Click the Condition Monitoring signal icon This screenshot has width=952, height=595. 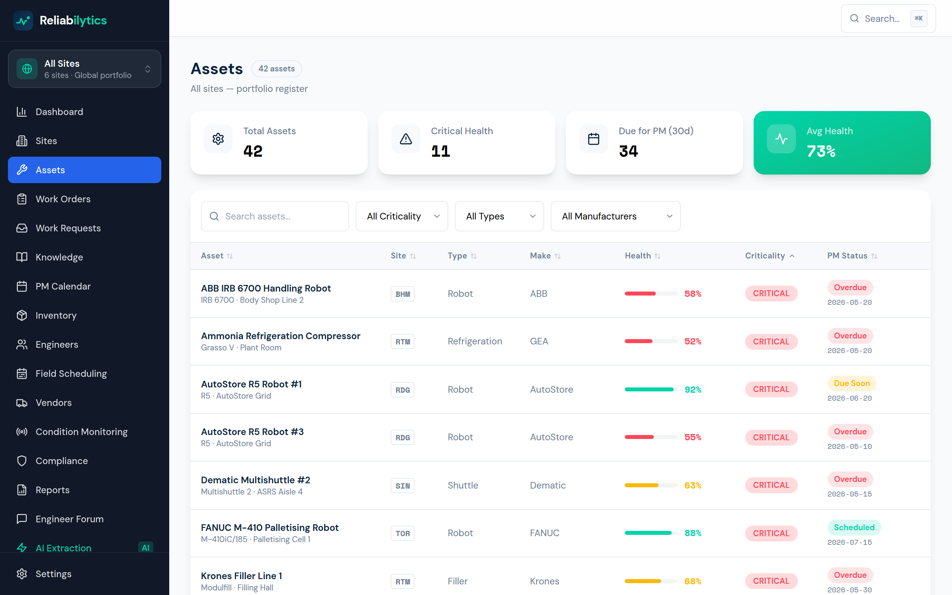(21, 432)
